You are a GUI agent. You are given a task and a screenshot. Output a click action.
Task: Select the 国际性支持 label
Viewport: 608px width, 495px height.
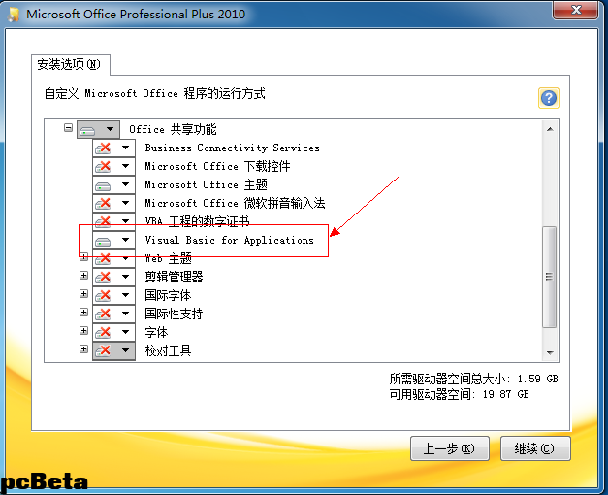tap(174, 313)
